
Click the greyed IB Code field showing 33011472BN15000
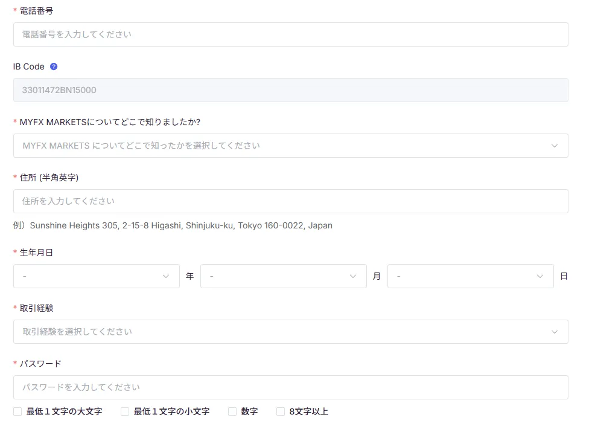coord(290,89)
